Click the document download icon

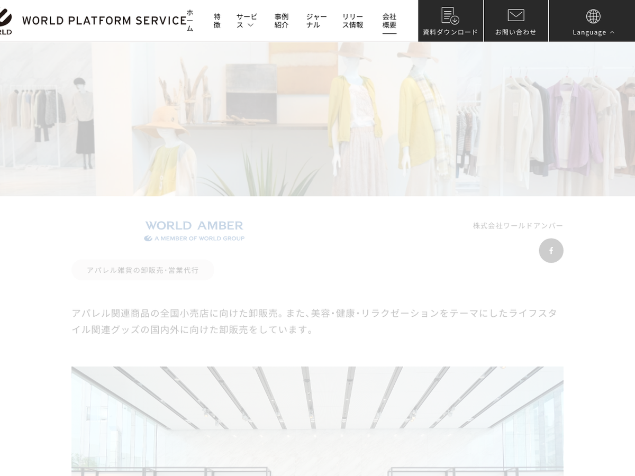pos(450,15)
